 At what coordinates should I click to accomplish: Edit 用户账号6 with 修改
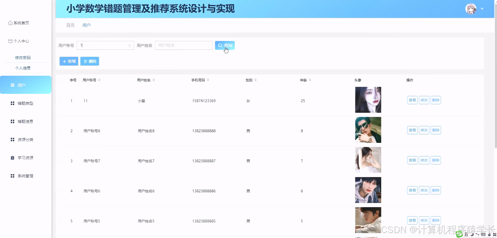pos(424,190)
